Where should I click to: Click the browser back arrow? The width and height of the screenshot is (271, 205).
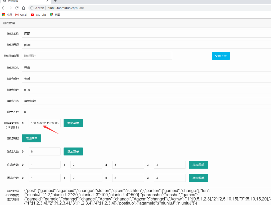(x=3, y=8)
